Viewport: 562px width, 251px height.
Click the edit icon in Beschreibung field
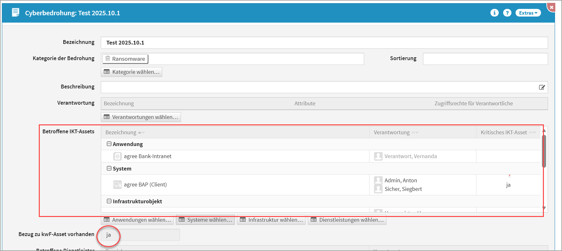coord(542,87)
